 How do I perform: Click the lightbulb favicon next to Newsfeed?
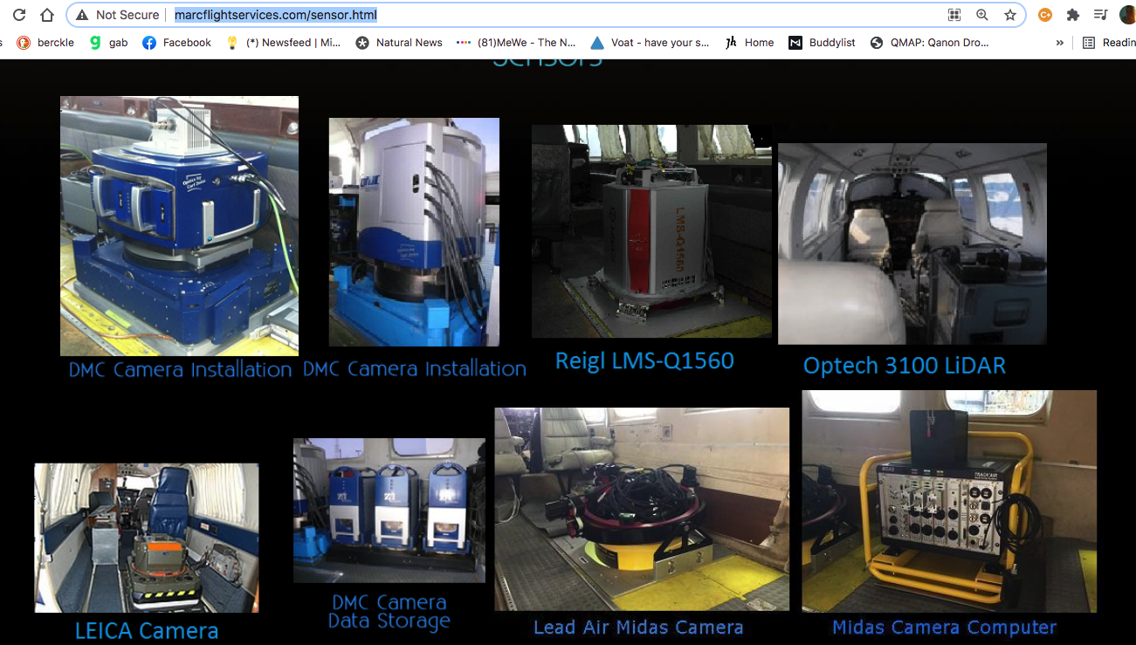click(x=232, y=43)
